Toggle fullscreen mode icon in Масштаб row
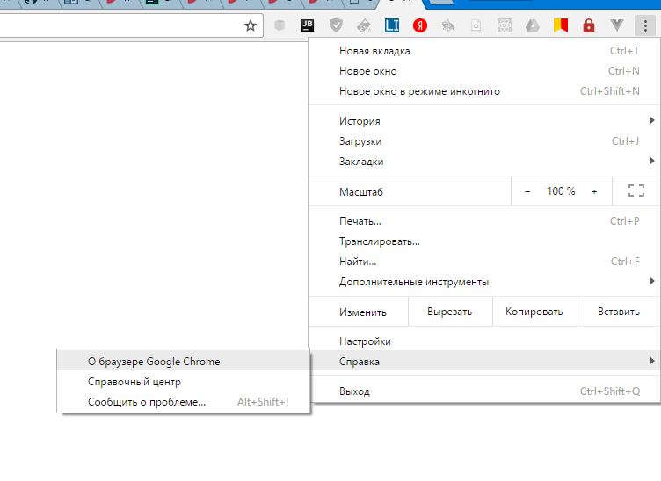661x481 pixels. [636, 191]
